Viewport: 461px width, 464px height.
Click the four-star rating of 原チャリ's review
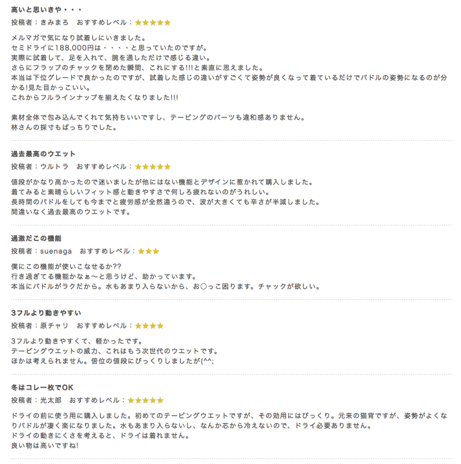tap(149, 326)
